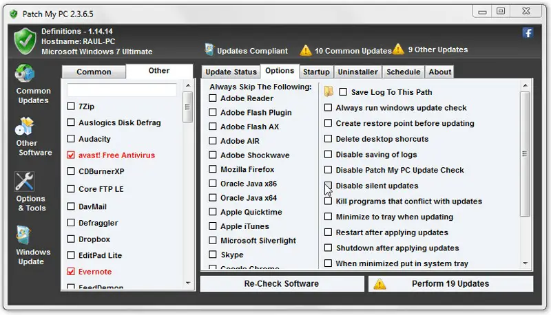Uncheck the Evernote checkbox
Viewport: 551px width, 315px height.
pos(71,271)
